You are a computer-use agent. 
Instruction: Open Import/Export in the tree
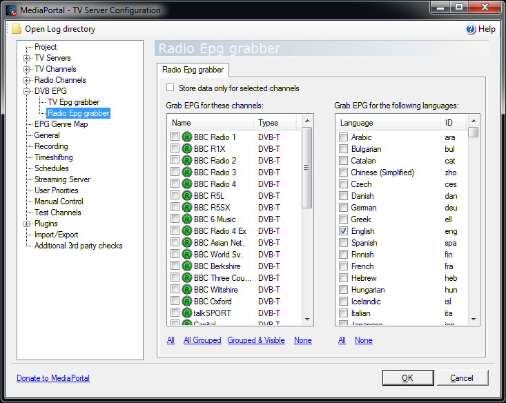coord(56,235)
